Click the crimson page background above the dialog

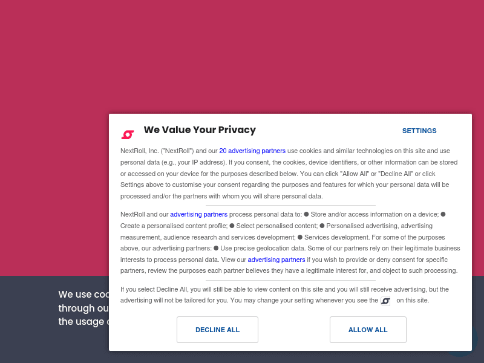[x=242, y=54]
